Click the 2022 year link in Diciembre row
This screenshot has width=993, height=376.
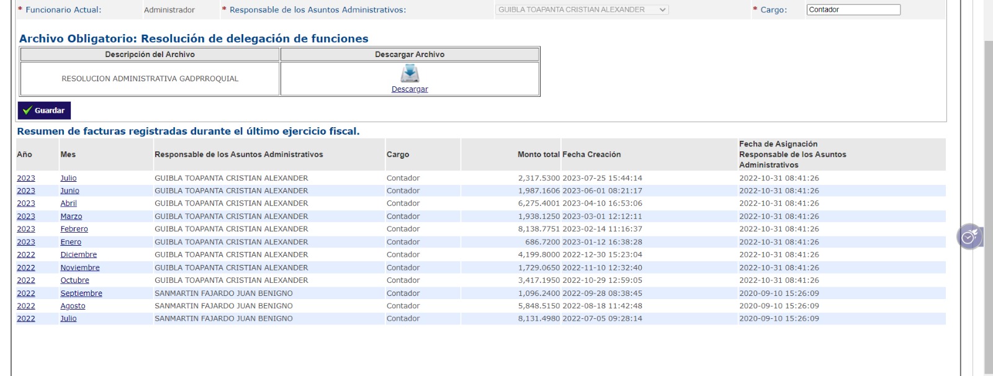[26, 255]
